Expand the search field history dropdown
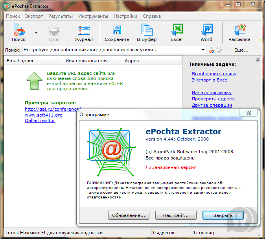The width and height of the screenshot is (265, 239). pos(203,50)
